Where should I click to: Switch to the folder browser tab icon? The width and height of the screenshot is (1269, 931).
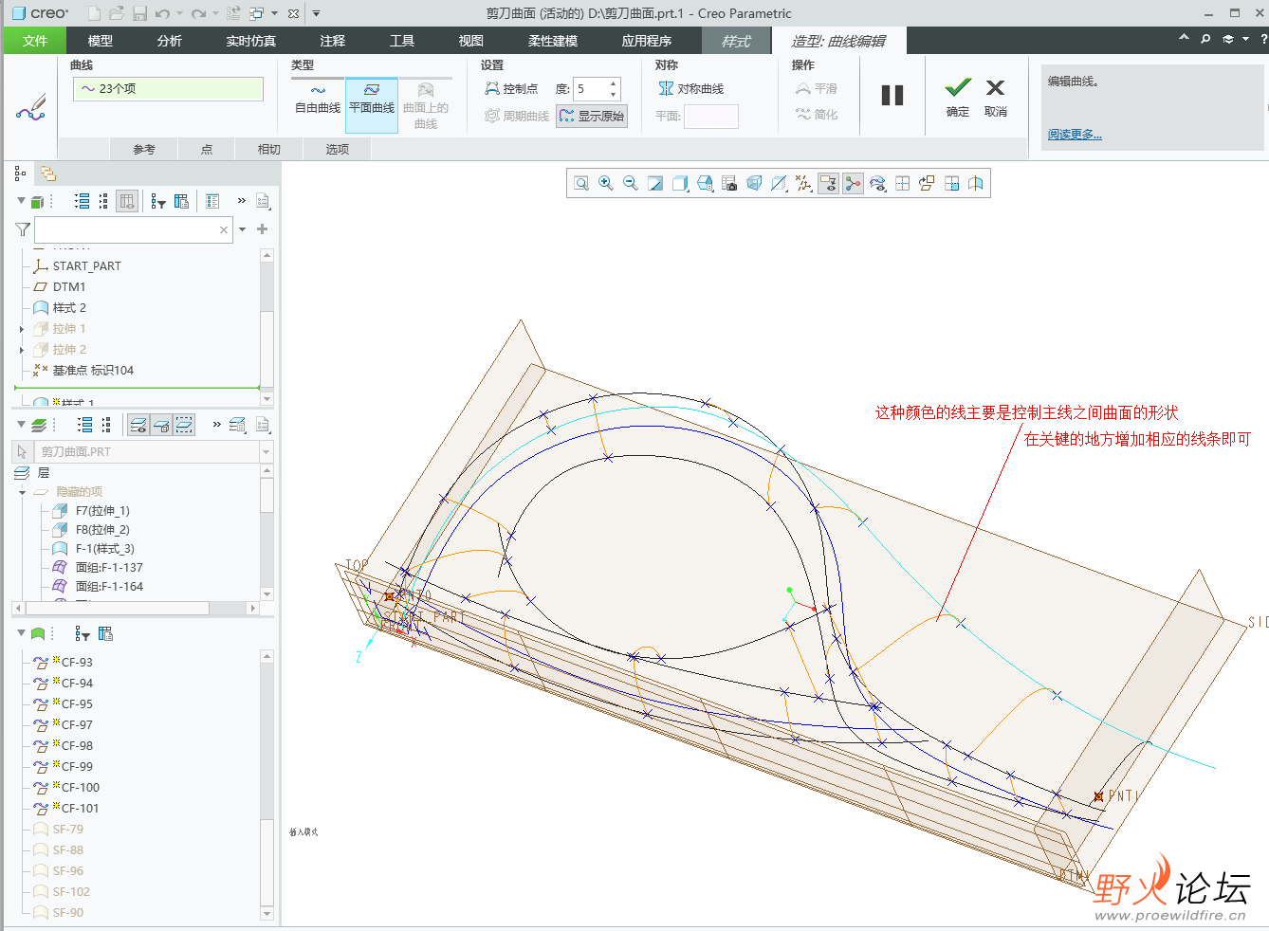point(48,173)
